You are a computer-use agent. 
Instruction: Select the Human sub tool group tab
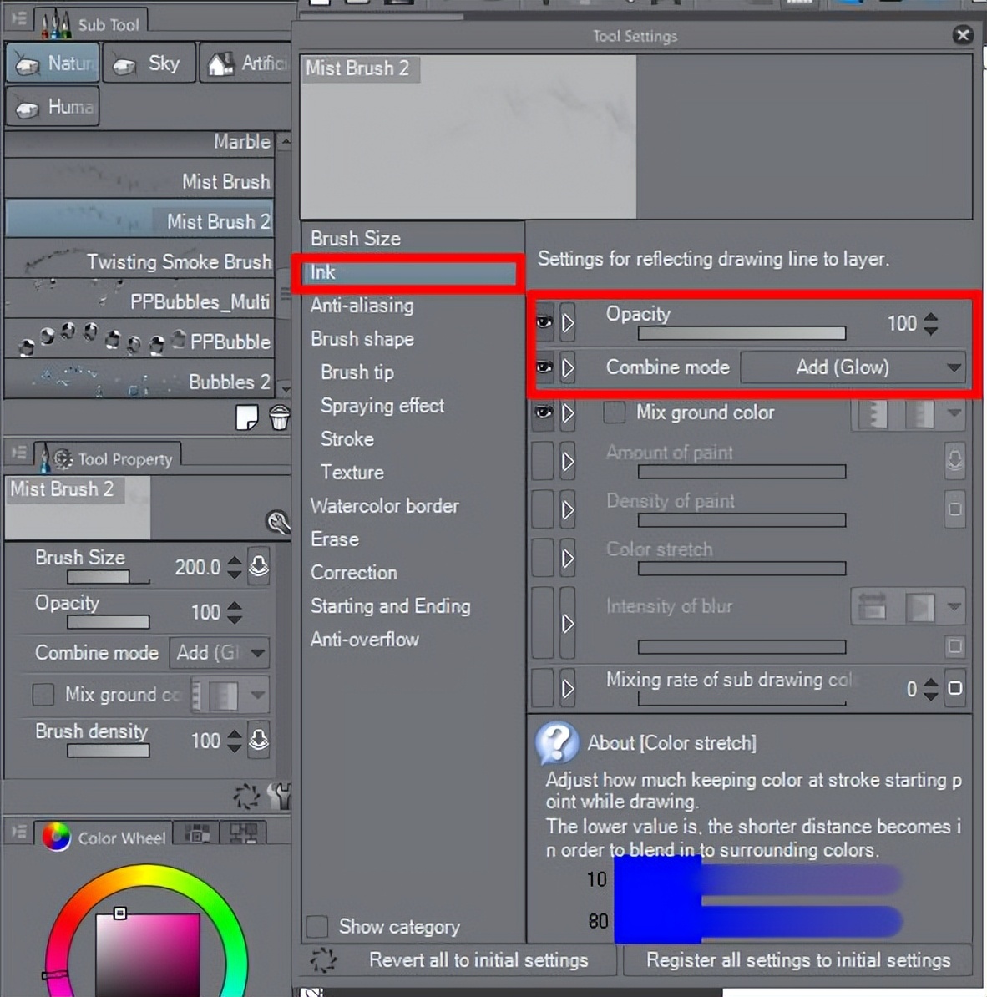53,106
